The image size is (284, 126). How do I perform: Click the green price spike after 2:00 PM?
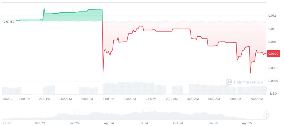click(44, 8)
